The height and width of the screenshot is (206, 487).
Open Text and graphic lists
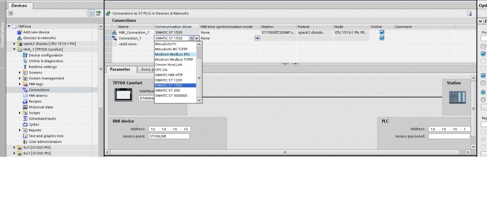[x=46, y=136]
